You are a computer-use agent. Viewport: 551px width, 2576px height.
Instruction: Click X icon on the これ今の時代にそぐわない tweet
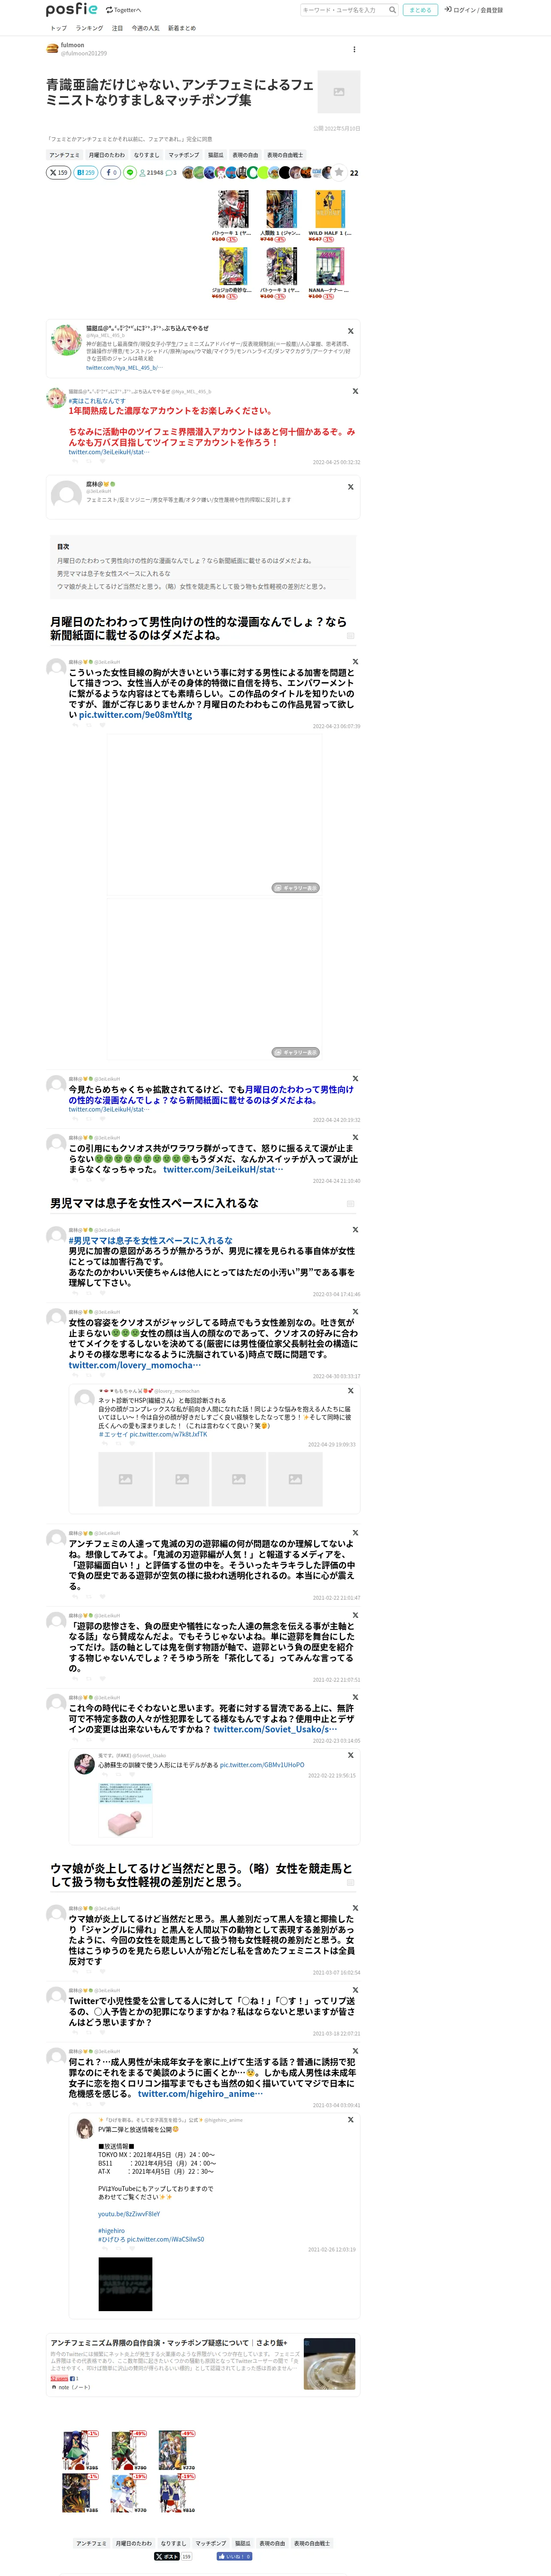[355, 1697]
